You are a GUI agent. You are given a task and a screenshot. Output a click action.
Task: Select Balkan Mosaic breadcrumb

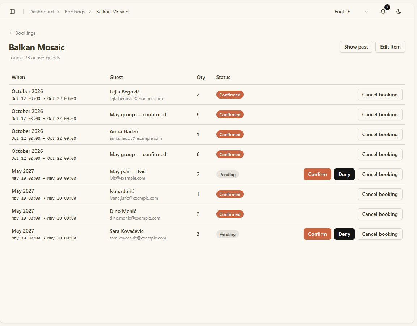tap(112, 12)
